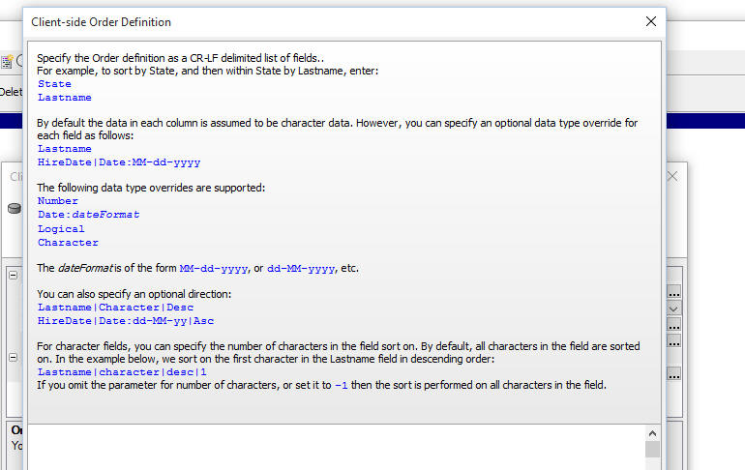Close the background dialog with its gray X
The image size is (745, 470).
tap(672, 177)
